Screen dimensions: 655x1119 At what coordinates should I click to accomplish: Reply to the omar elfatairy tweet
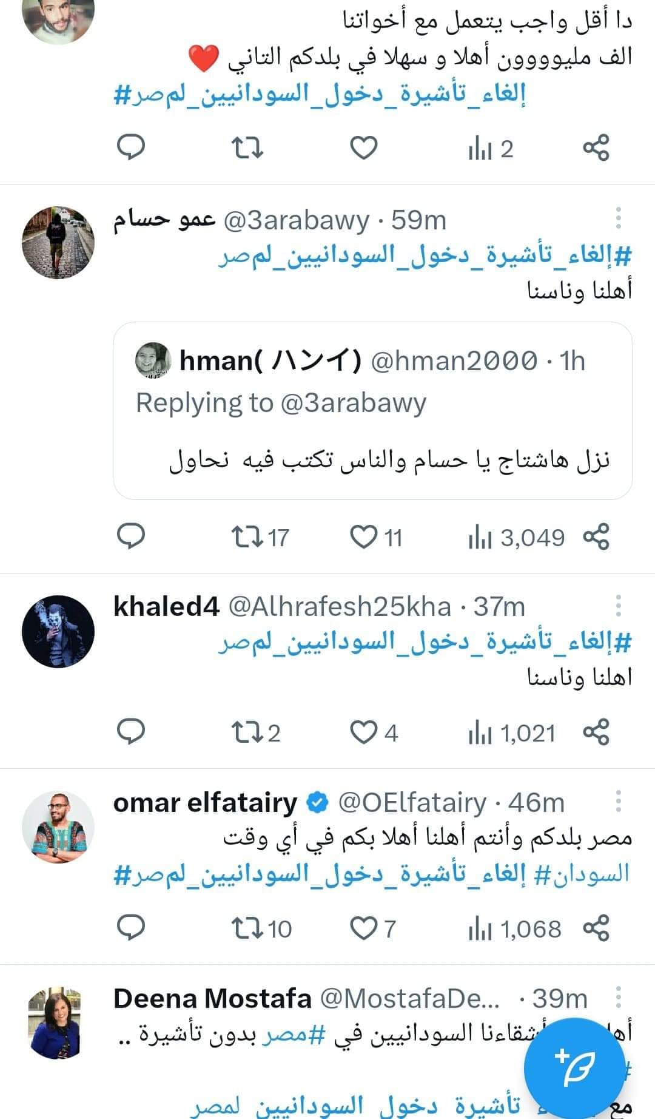(x=130, y=928)
